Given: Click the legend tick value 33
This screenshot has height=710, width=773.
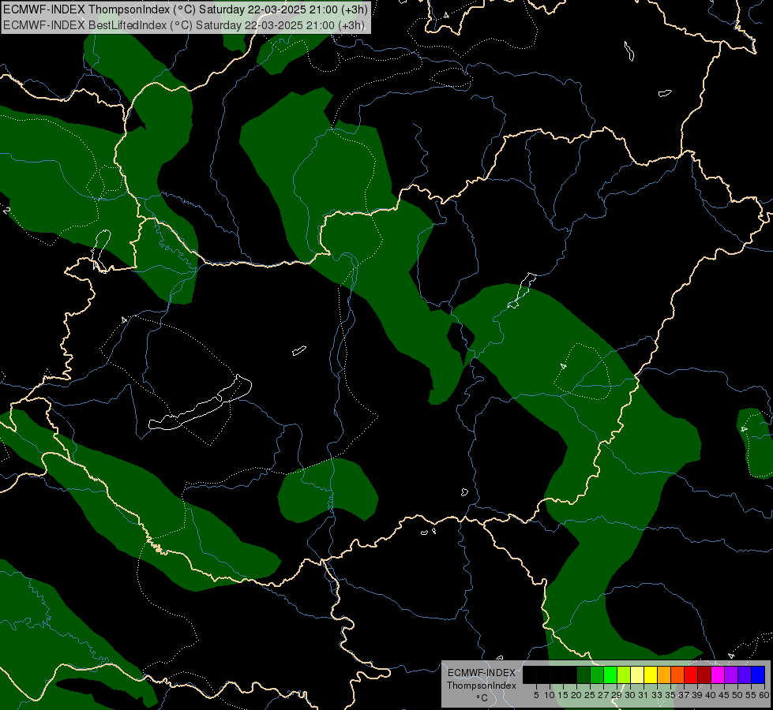Looking at the screenshot, I should point(657,695).
